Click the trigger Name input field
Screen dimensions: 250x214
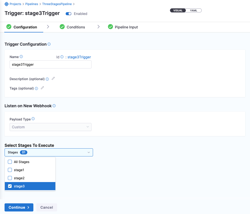click(x=50, y=65)
